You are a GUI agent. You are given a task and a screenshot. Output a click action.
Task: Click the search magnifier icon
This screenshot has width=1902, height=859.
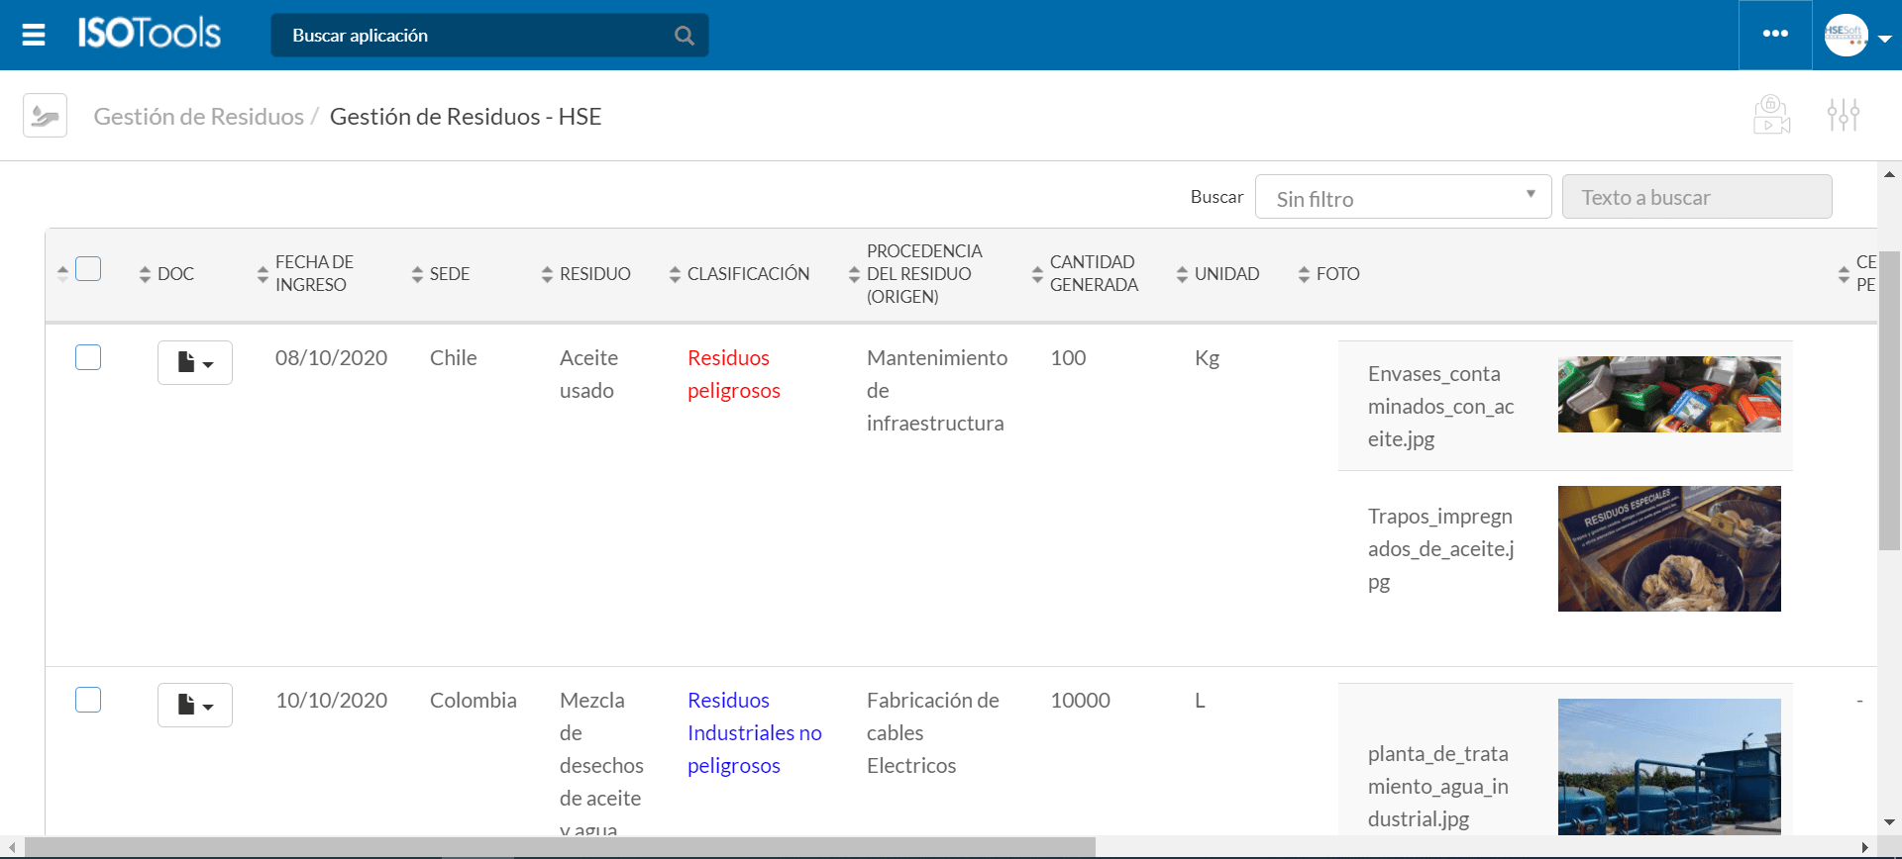(x=684, y=36)
